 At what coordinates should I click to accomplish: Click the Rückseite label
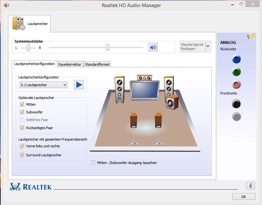(228, 49)
